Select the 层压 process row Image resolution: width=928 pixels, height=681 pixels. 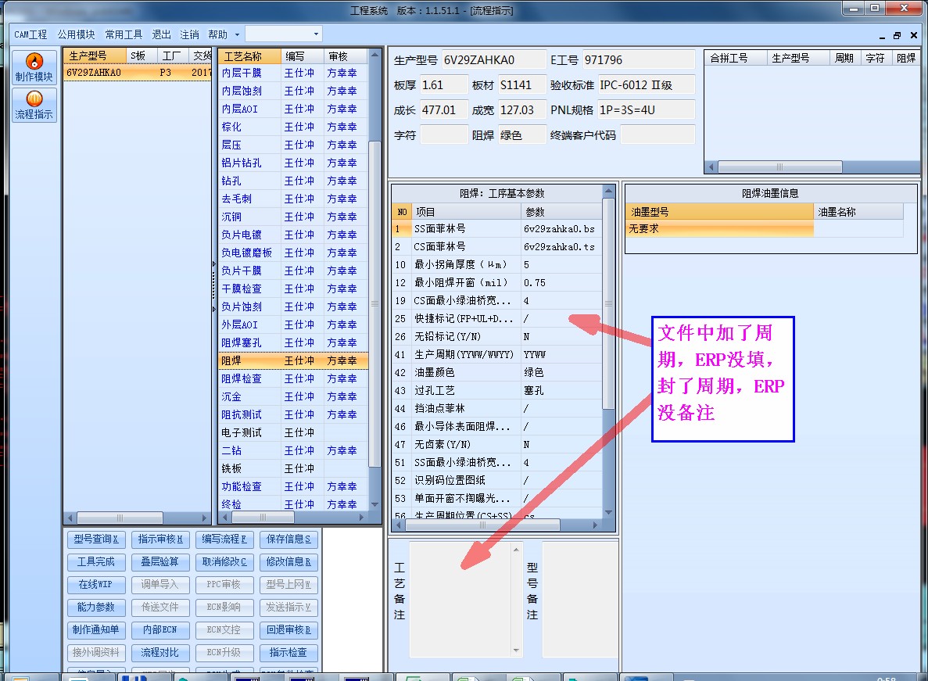coord(293,145)
